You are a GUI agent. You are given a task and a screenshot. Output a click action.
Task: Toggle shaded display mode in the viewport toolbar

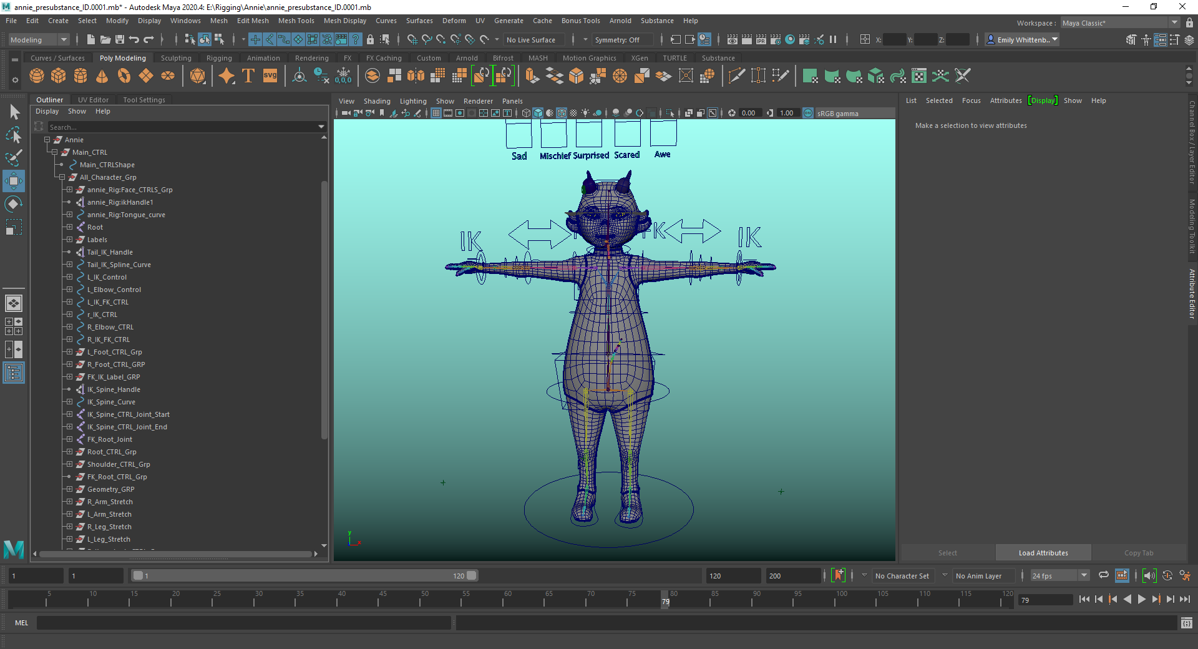(537, 113)
